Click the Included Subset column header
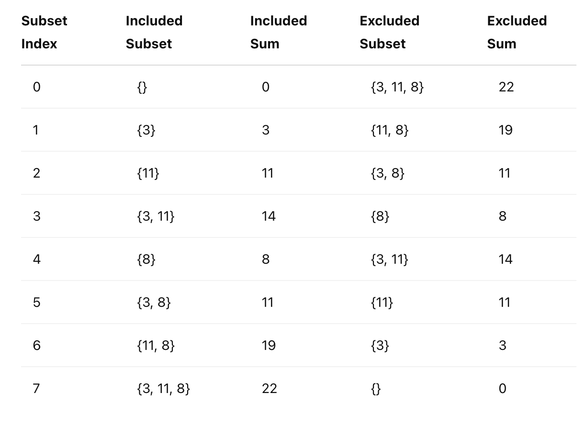 (x=154, y=33)
